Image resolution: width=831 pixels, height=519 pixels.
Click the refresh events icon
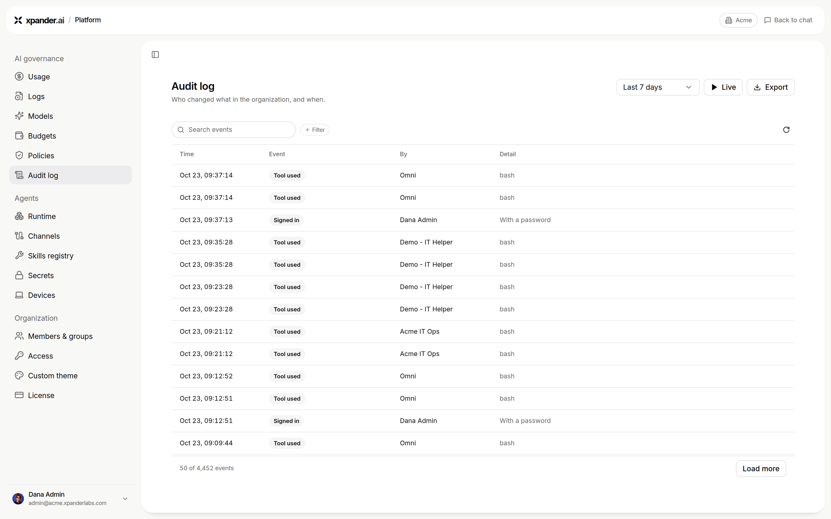(x=786, y=130)
